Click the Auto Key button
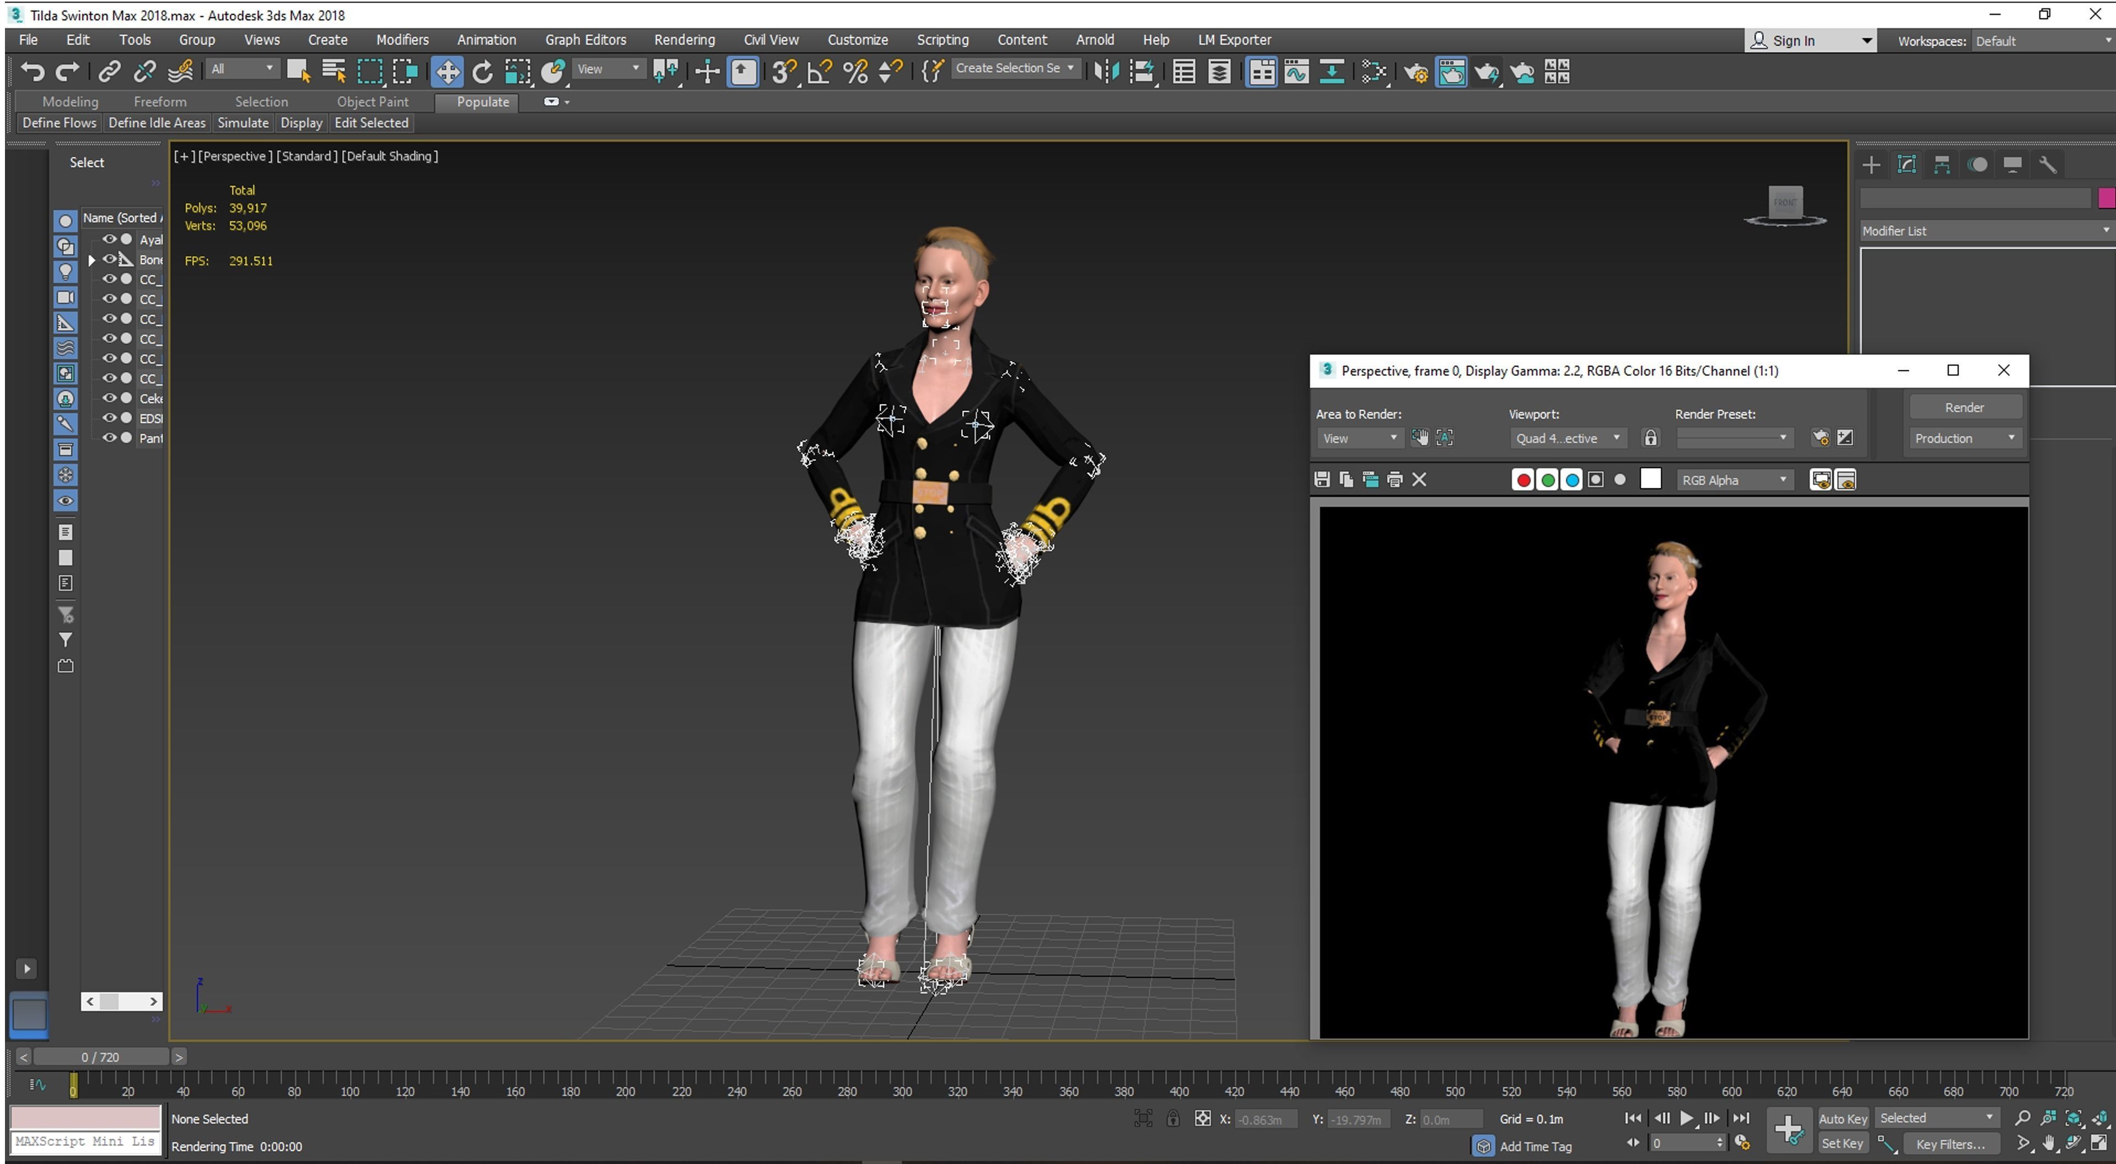This screenshot has height=1164, width=2116. coord(1843,1118)
